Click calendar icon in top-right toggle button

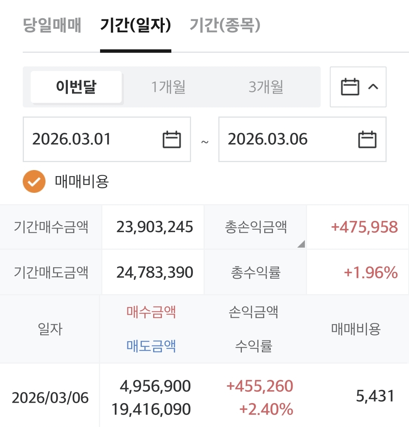[350, 87]
